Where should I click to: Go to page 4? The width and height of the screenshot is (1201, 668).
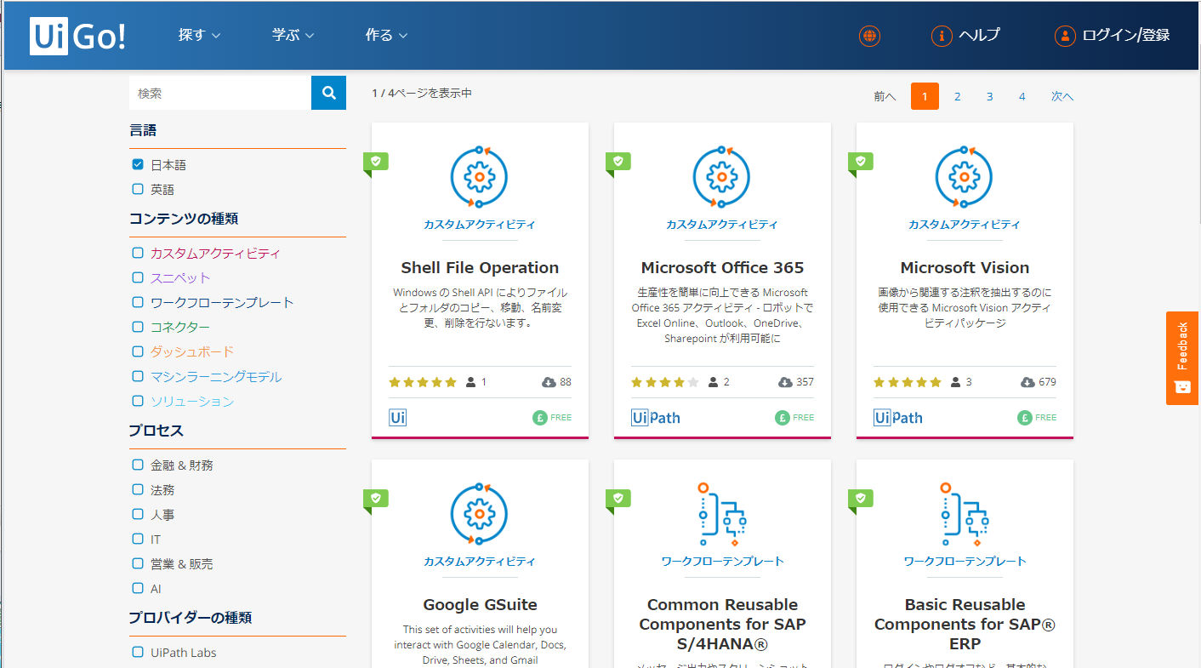pyautogui.click(x=1022, y=96)
